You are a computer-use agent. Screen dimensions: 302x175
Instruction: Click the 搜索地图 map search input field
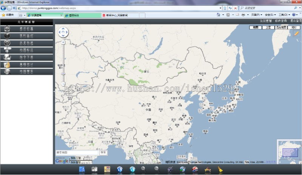pyautogui.click(x=77, y=152)
